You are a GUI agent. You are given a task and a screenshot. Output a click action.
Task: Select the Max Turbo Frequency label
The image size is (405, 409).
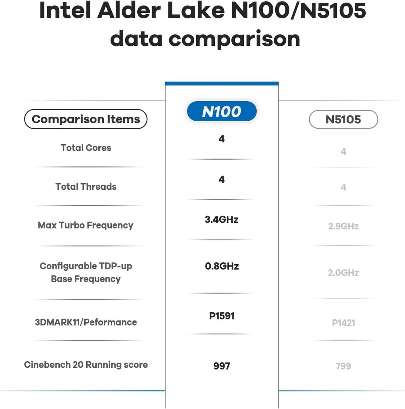click(85, 225)
